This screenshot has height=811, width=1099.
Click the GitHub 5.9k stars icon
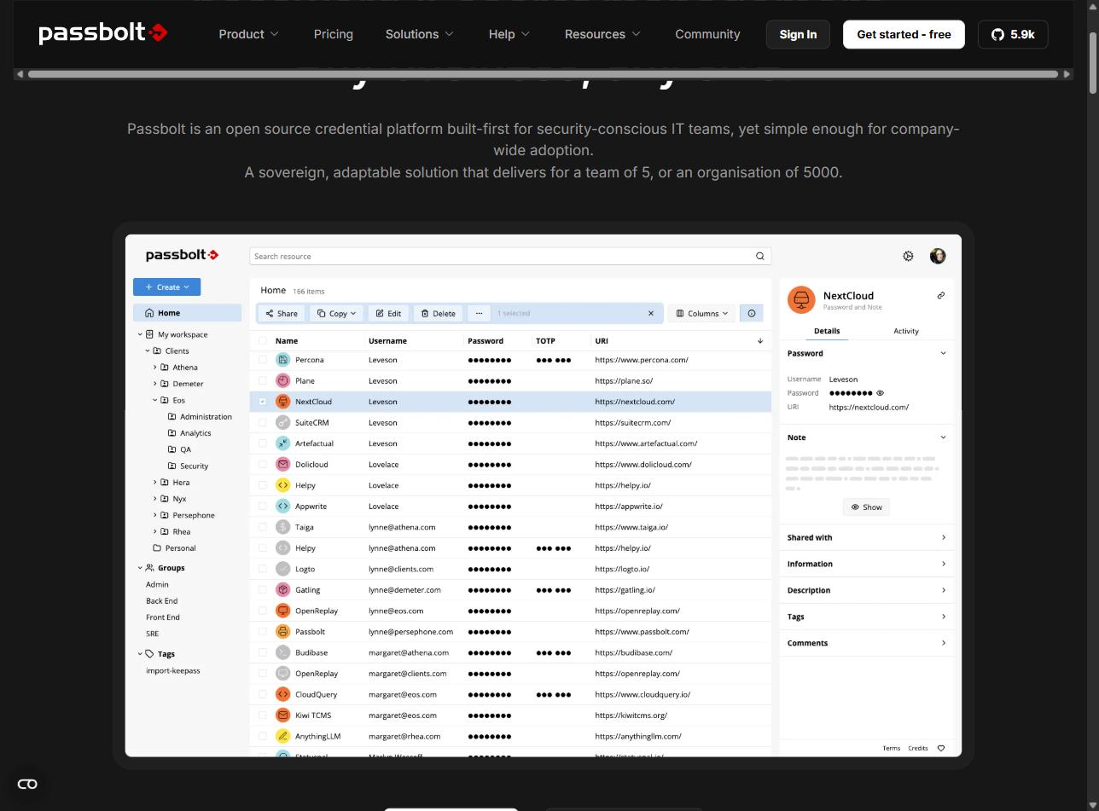tap(1012, 34)
